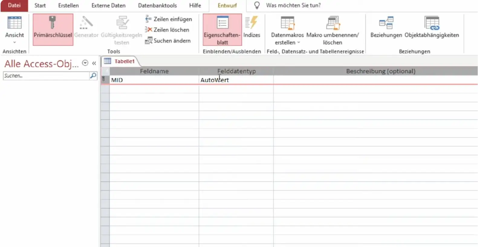Click the Primärschlüssel key icon
The height and width of the screenshot is (247, 478).
53,23
